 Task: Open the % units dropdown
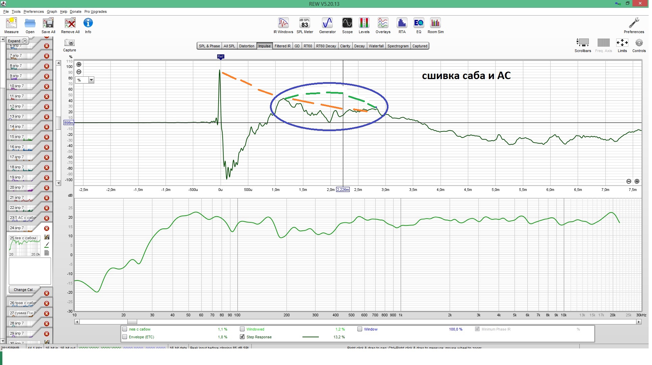[91, 80]
